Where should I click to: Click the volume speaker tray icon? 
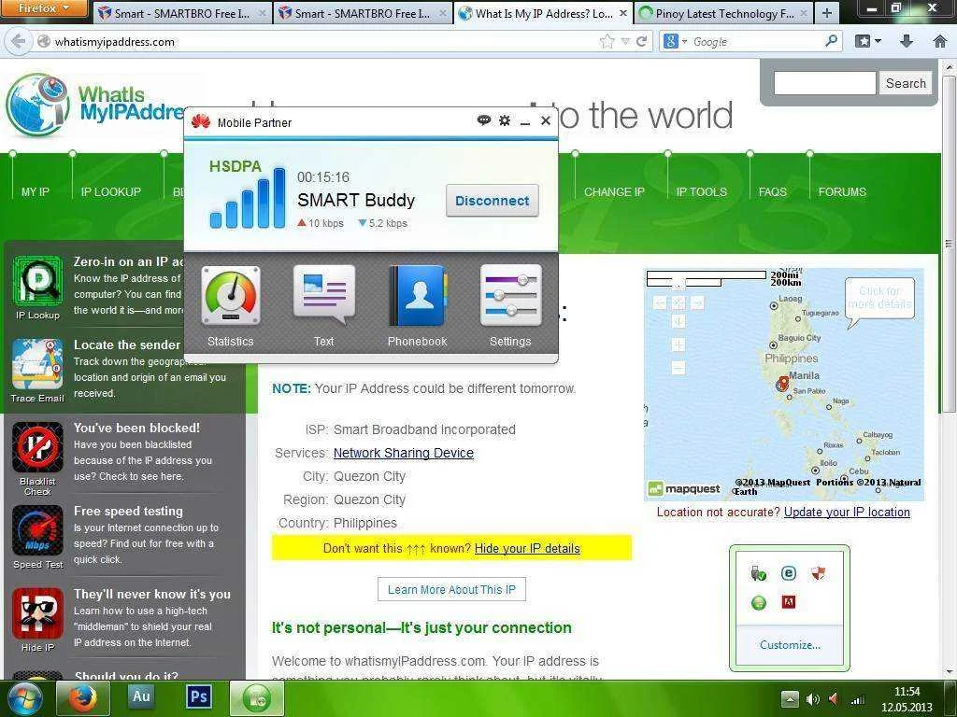point(812,699)
